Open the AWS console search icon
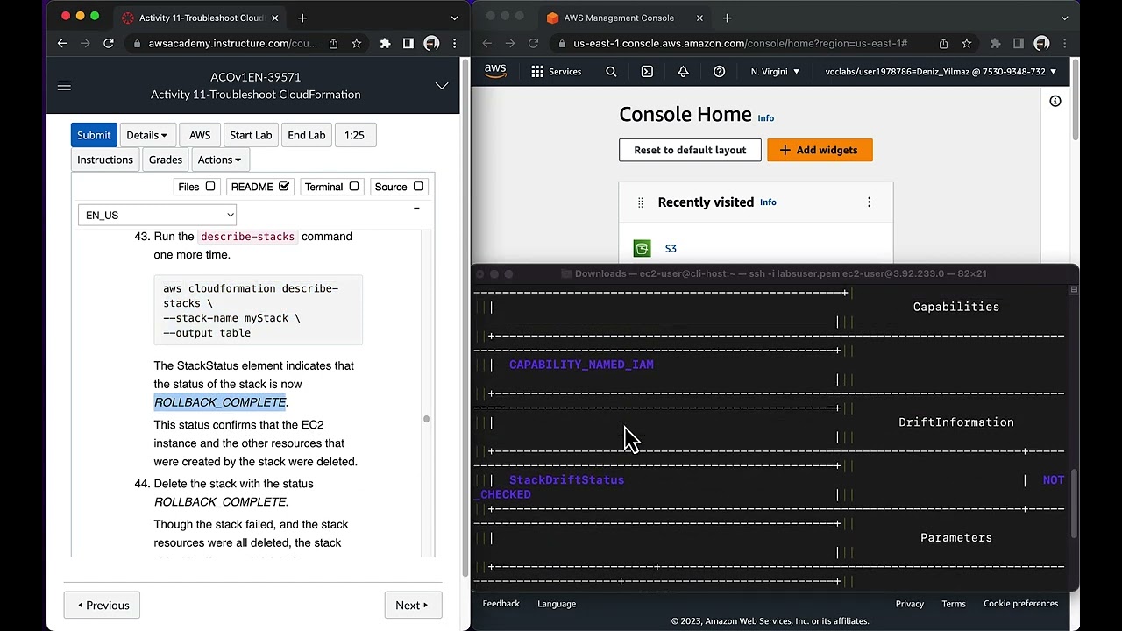 pos(611,72)
